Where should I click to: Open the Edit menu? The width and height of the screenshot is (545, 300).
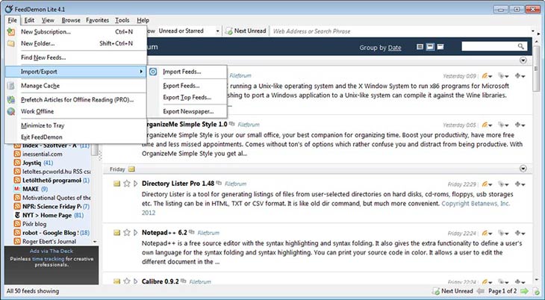point(29,20)
